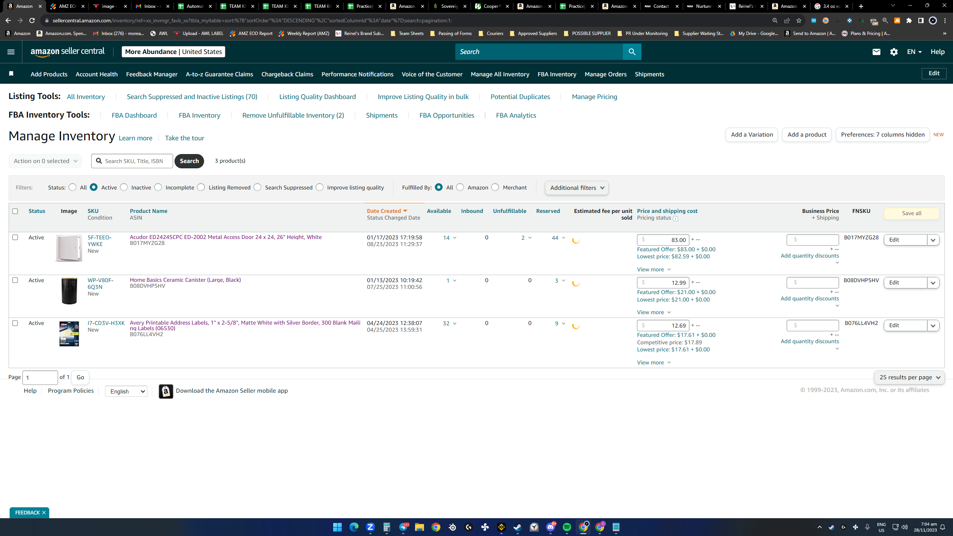Click the magnifier button beside the top search bar
Image resolution: width=953 pixels, height=536 pixels.
(632, 52)
